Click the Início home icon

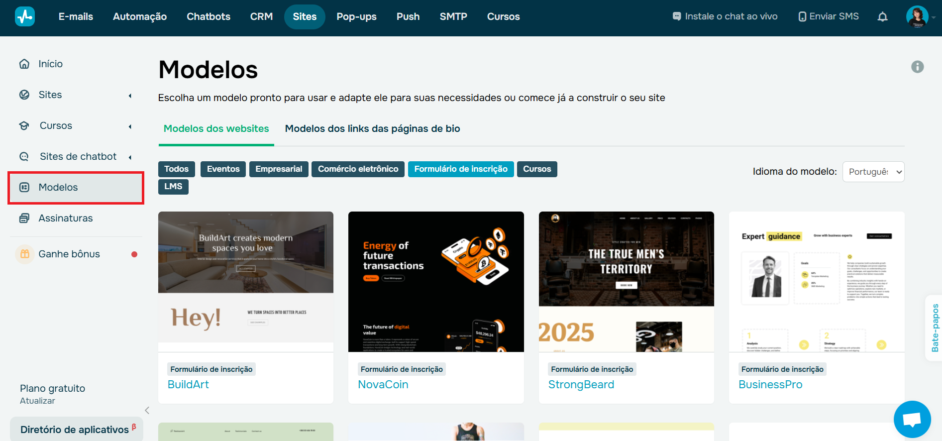coord(24,64)
